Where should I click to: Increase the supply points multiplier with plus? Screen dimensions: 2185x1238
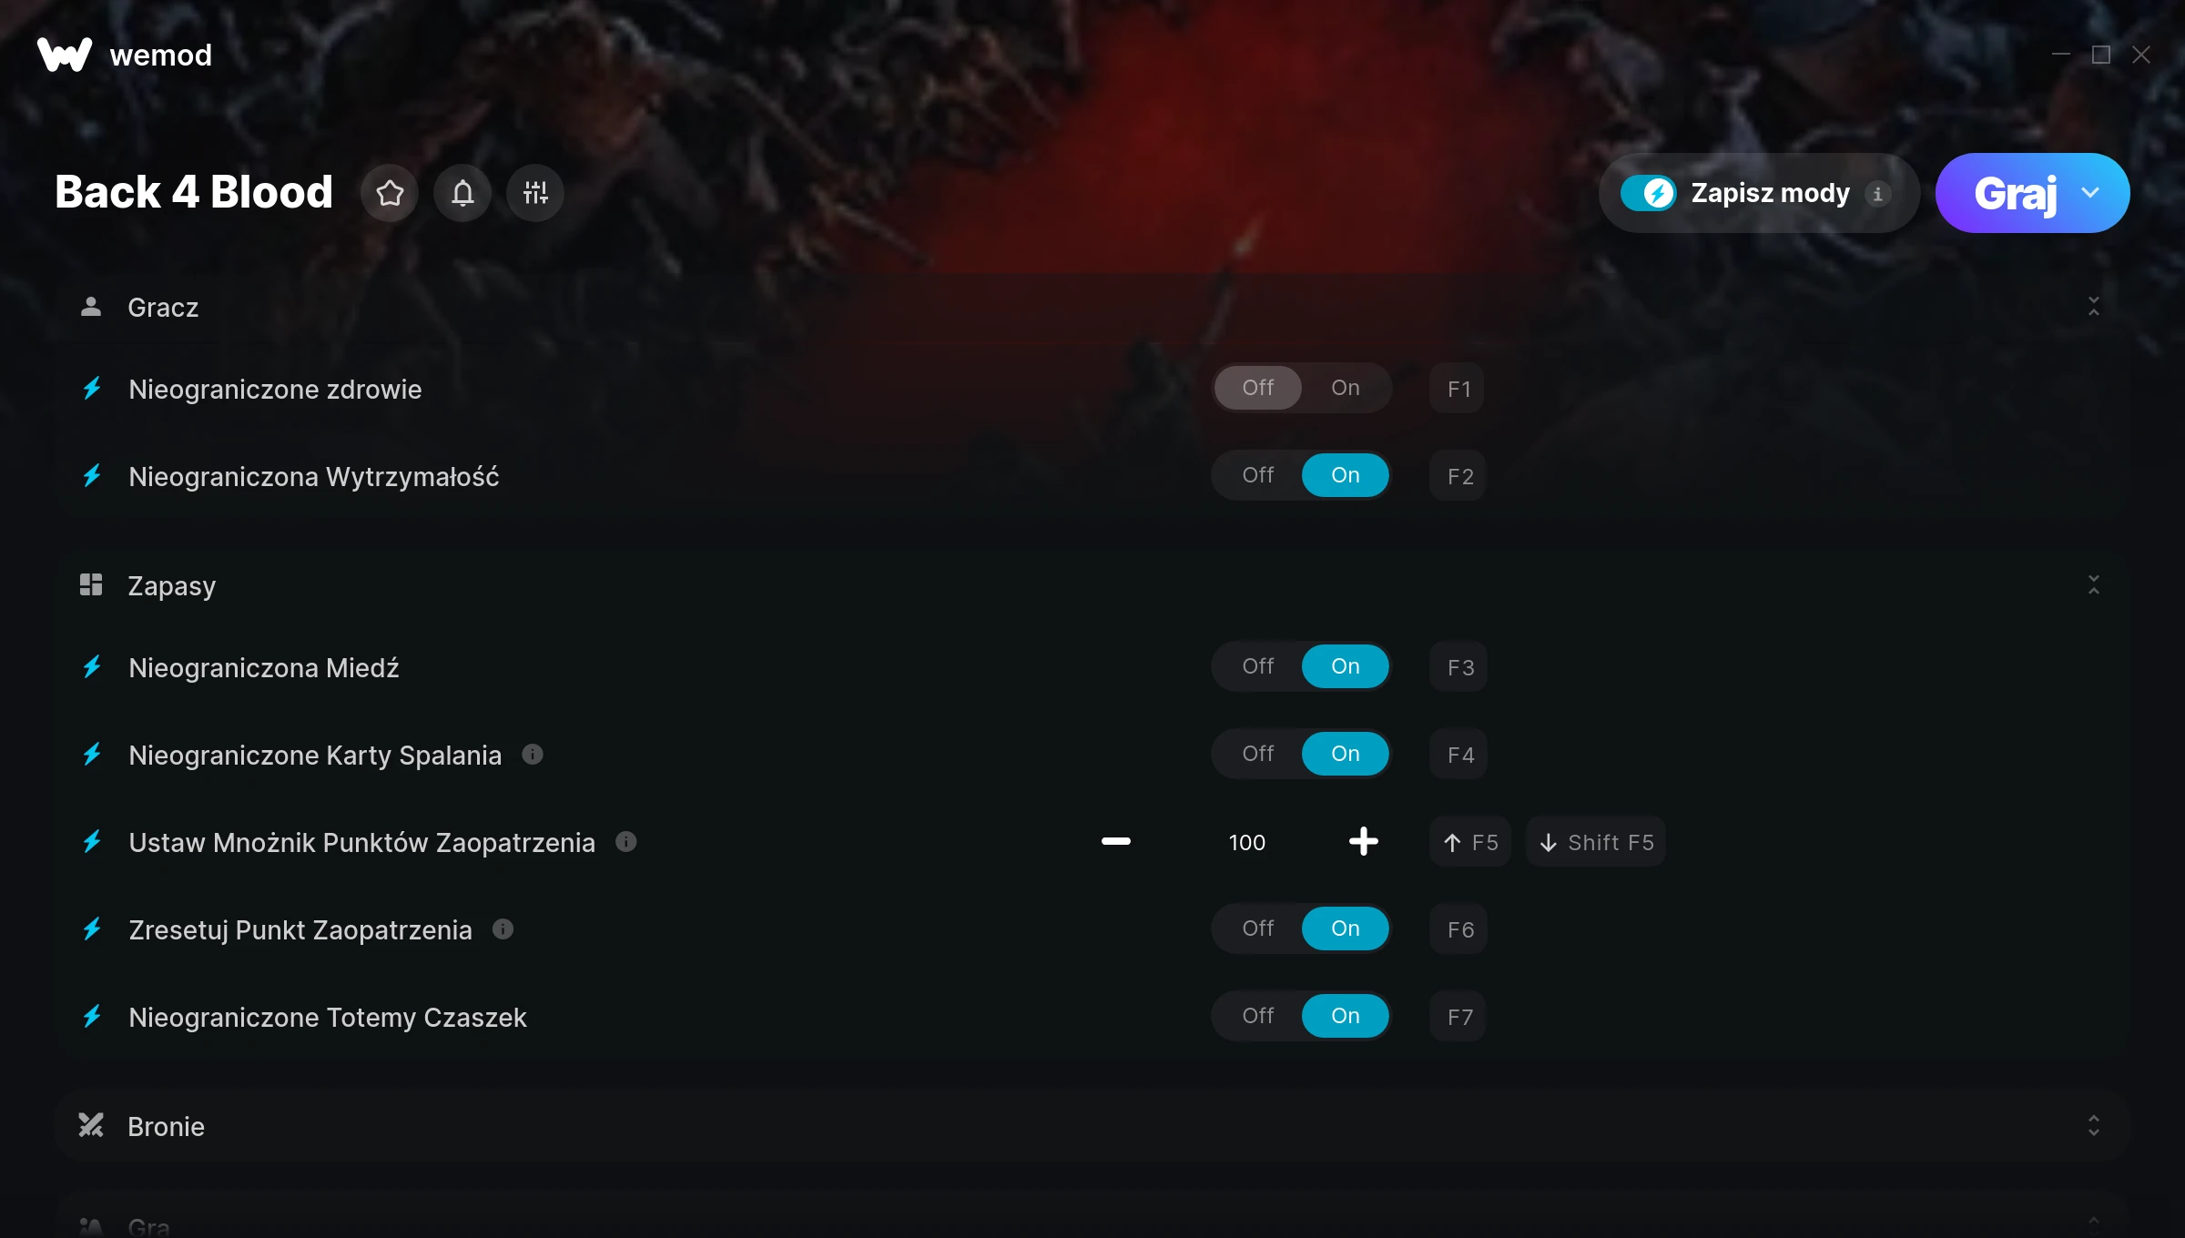coord(1363,842)
